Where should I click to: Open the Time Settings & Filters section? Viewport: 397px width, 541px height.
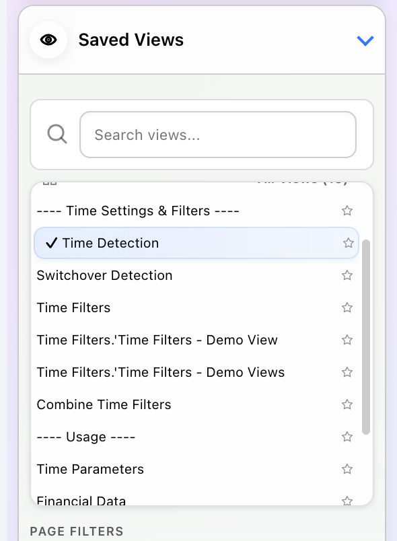138,210
